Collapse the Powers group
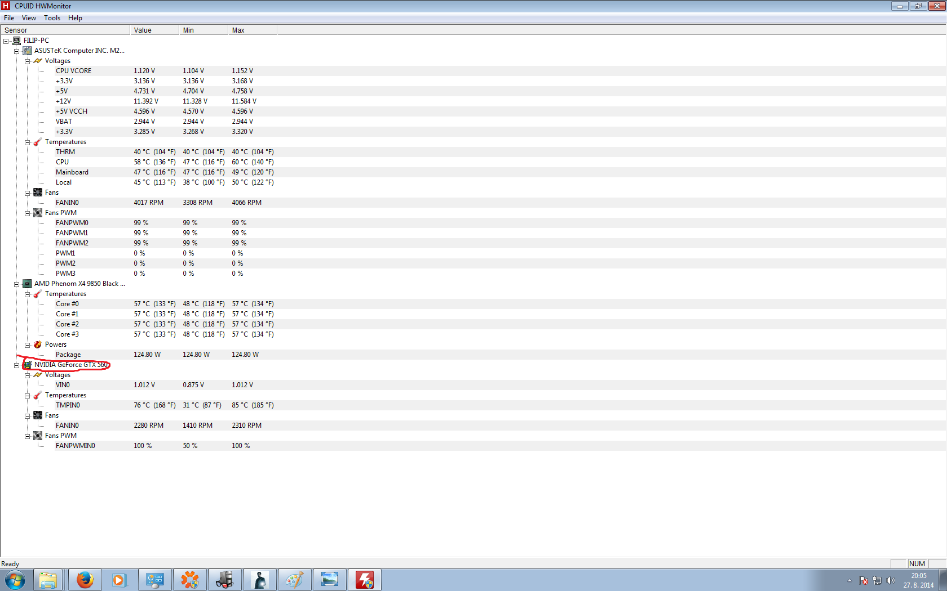947x591 pixels. (27, 345)
